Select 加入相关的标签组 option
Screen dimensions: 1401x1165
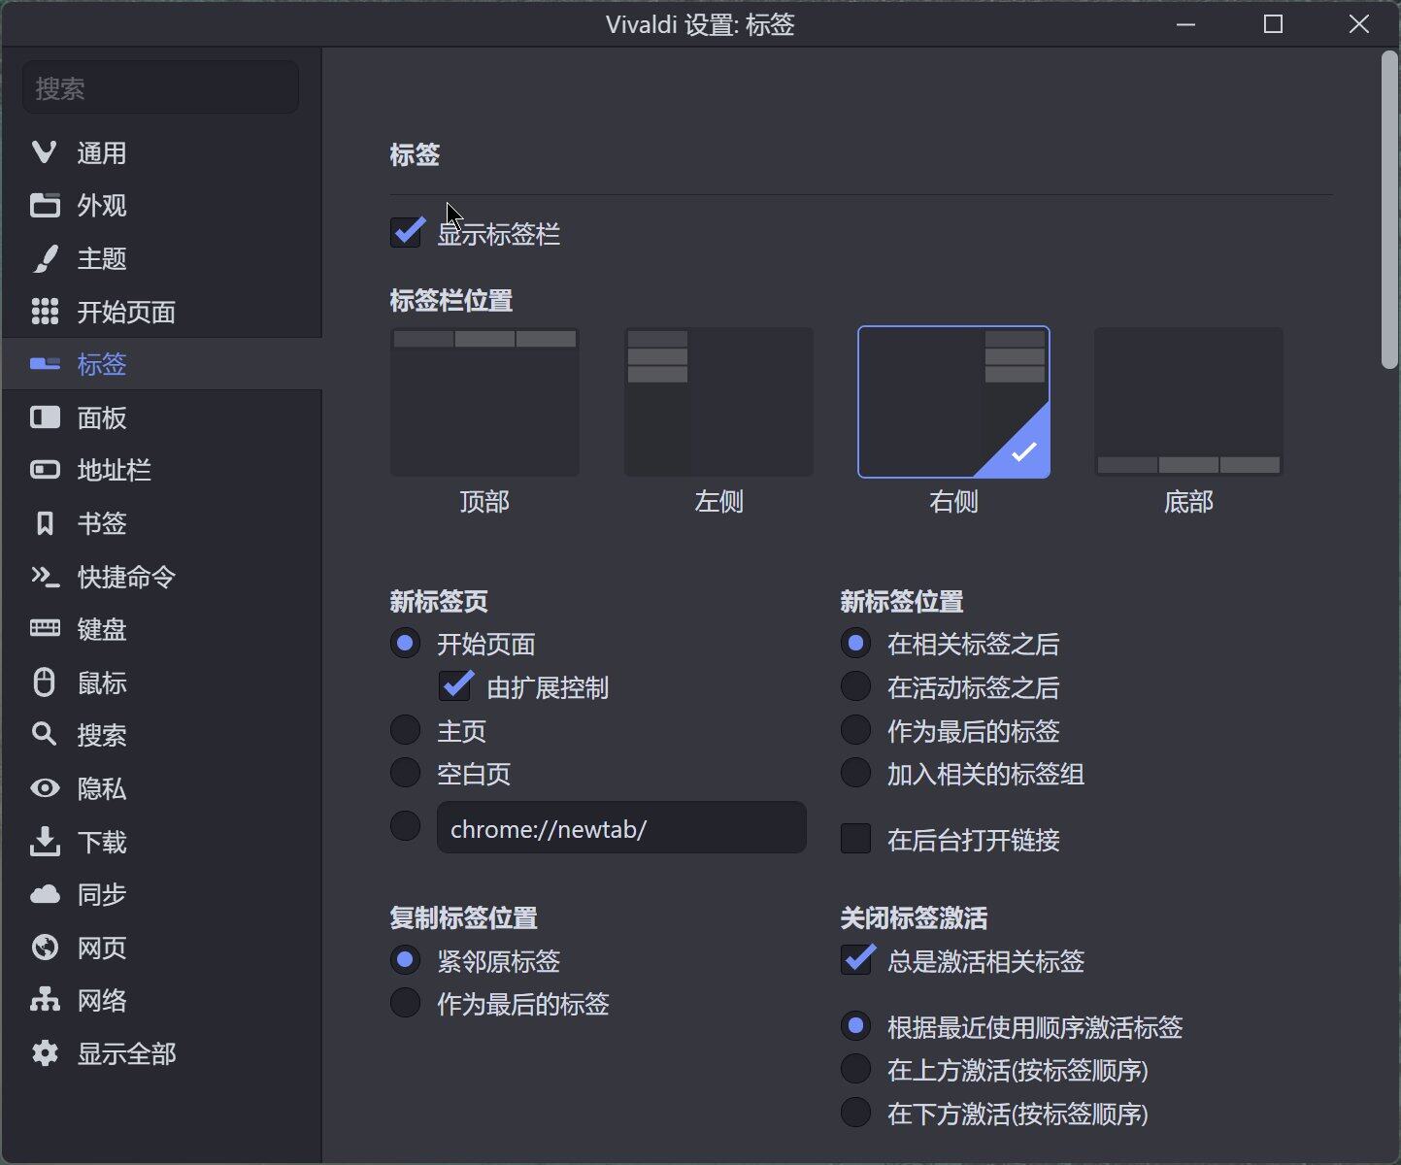[855, 773]
